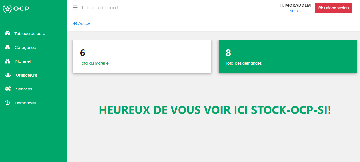Open Matériel menu item

click(x=33, y=61)
